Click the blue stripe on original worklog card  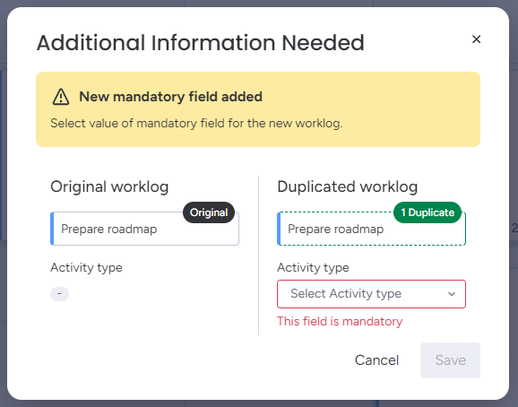click(x=52, y=229)
